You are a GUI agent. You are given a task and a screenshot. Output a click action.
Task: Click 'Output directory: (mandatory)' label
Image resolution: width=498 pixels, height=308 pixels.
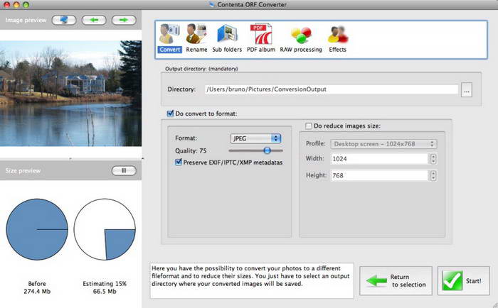(x=201, y=69)
